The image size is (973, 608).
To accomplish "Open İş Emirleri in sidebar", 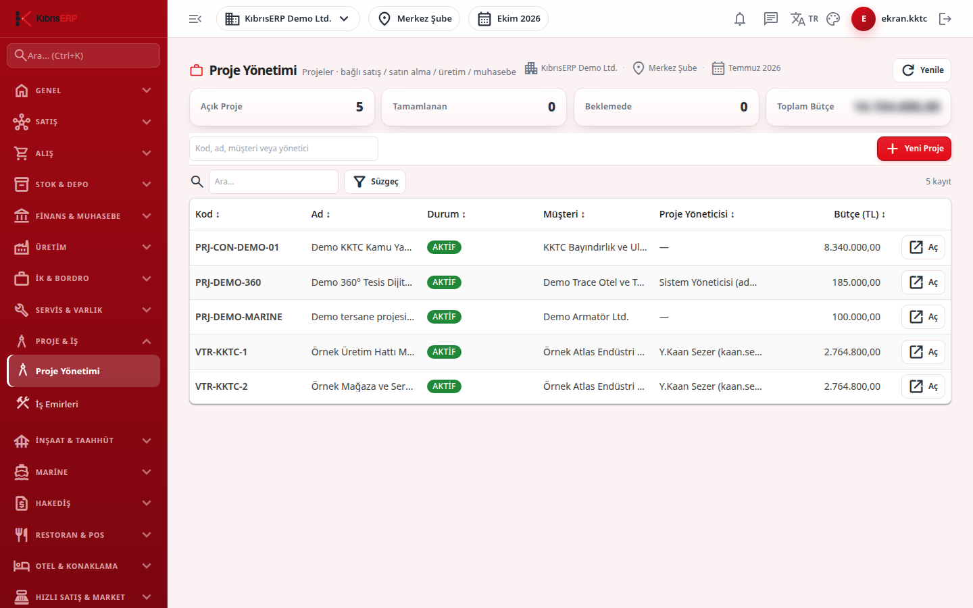I will click(x=84, y=404).
